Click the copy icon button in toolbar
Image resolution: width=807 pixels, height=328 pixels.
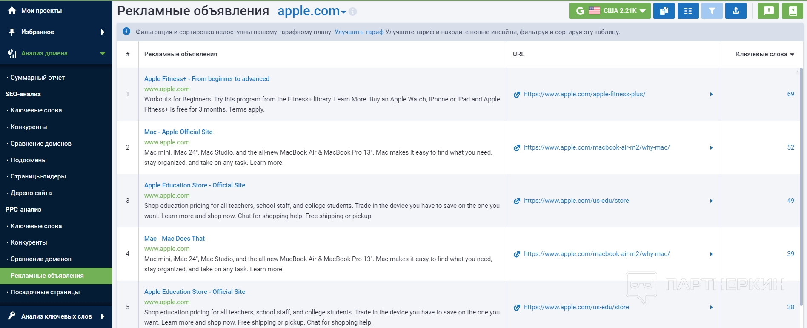coord(664,11)
